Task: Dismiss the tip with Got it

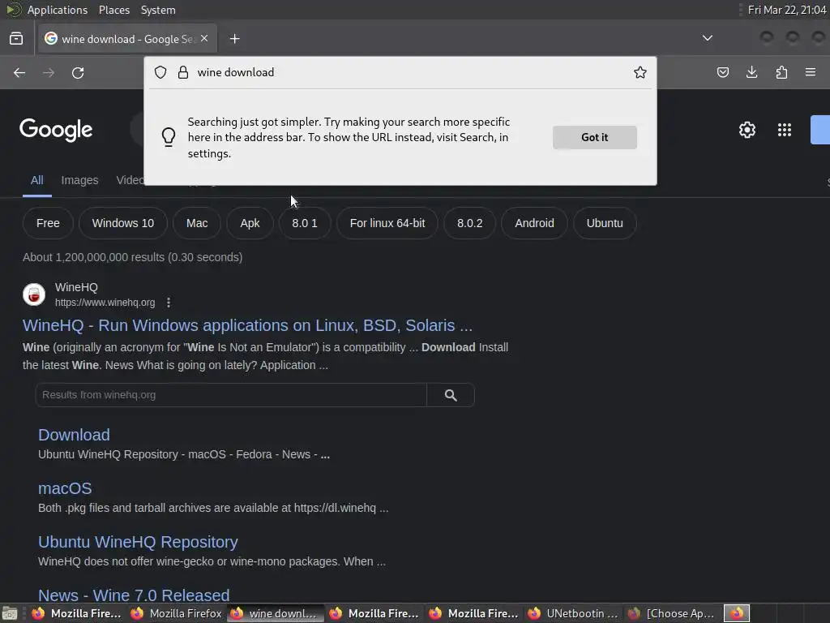Action: 594,137
